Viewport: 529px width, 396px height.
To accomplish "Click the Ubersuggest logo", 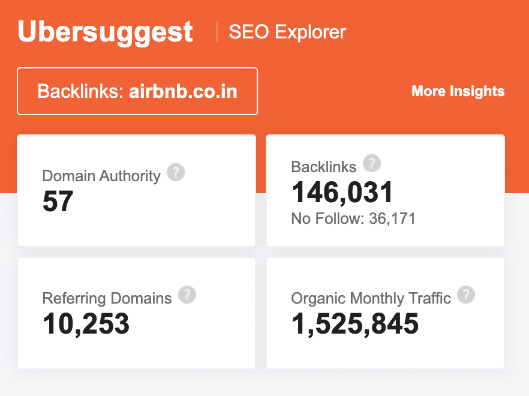I will (x=105, y=32).
